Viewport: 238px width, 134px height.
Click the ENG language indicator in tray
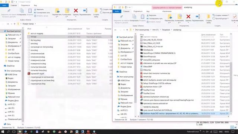coord(221,132)
